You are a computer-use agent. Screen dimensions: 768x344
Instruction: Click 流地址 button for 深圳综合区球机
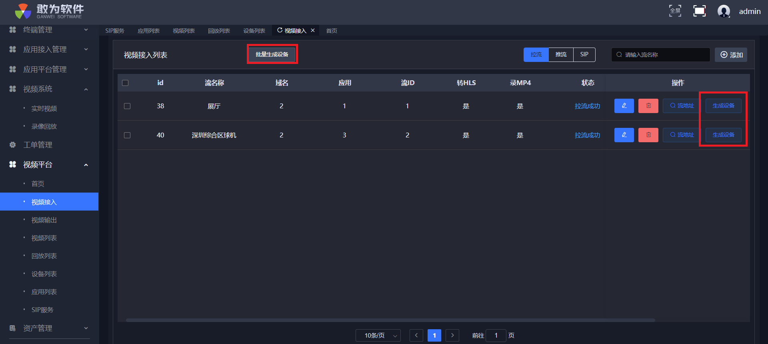pos(682,135)
